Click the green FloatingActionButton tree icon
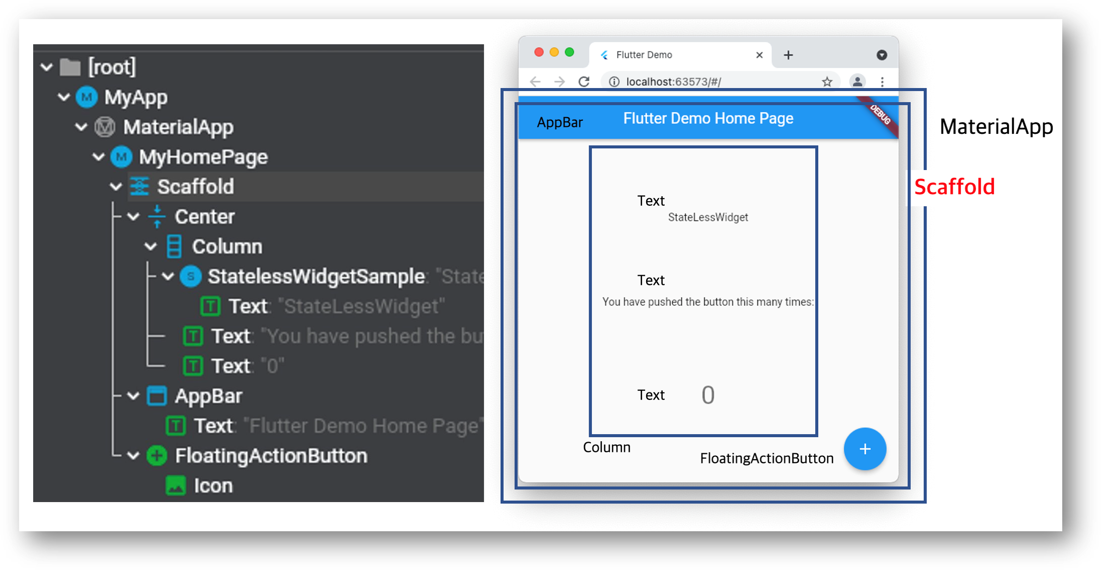 coord(157,456)
